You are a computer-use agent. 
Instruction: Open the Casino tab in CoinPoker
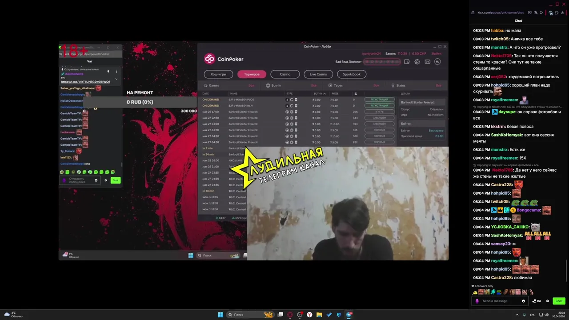pyautogui.click(x=285, y=74)
